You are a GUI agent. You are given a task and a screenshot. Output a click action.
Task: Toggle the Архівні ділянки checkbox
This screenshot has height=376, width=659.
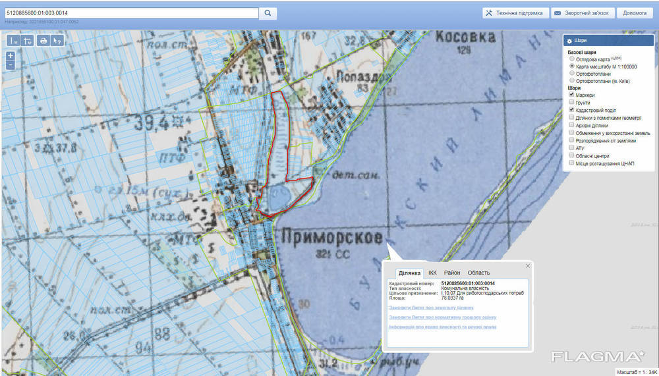point(572,124)
